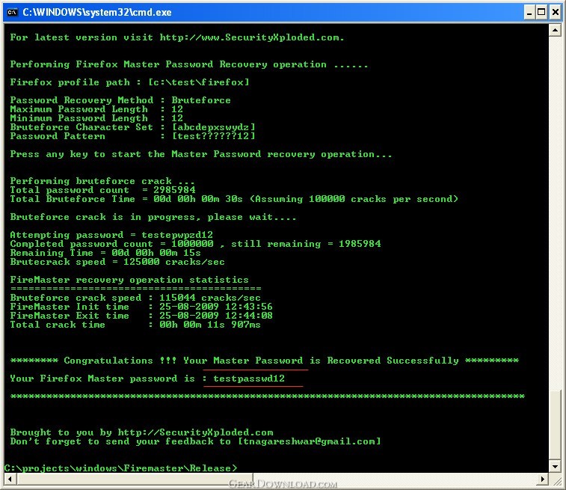Click the vertical scrollbar thumb
This screenshot has width=566, height=490.
click(556, 426)
